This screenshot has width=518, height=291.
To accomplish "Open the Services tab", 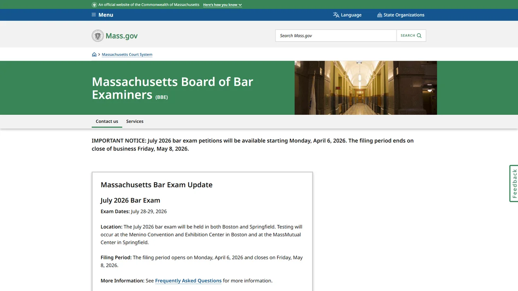I will tap(135, 121).
